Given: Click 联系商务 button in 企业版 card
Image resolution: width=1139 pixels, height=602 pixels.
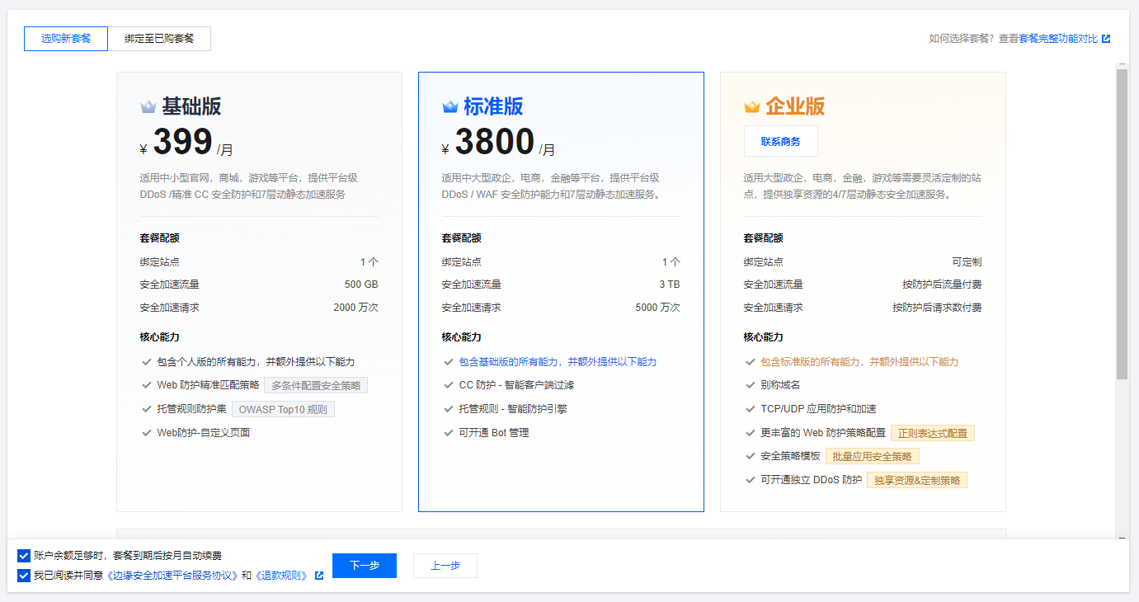Looking at the screenshot, I should [x=780, y=141].
